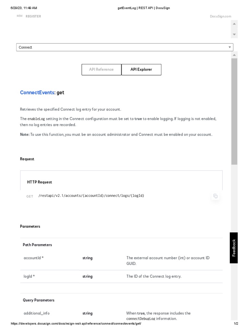This screenshot has height=332, width=249.
Task: Click the /restapi/v2.1 request path text
Action: [x=91, y=196]
